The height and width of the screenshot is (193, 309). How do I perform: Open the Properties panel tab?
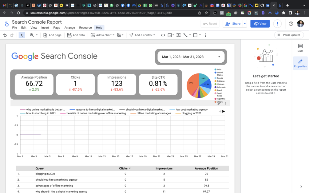(x=300, y=63)
